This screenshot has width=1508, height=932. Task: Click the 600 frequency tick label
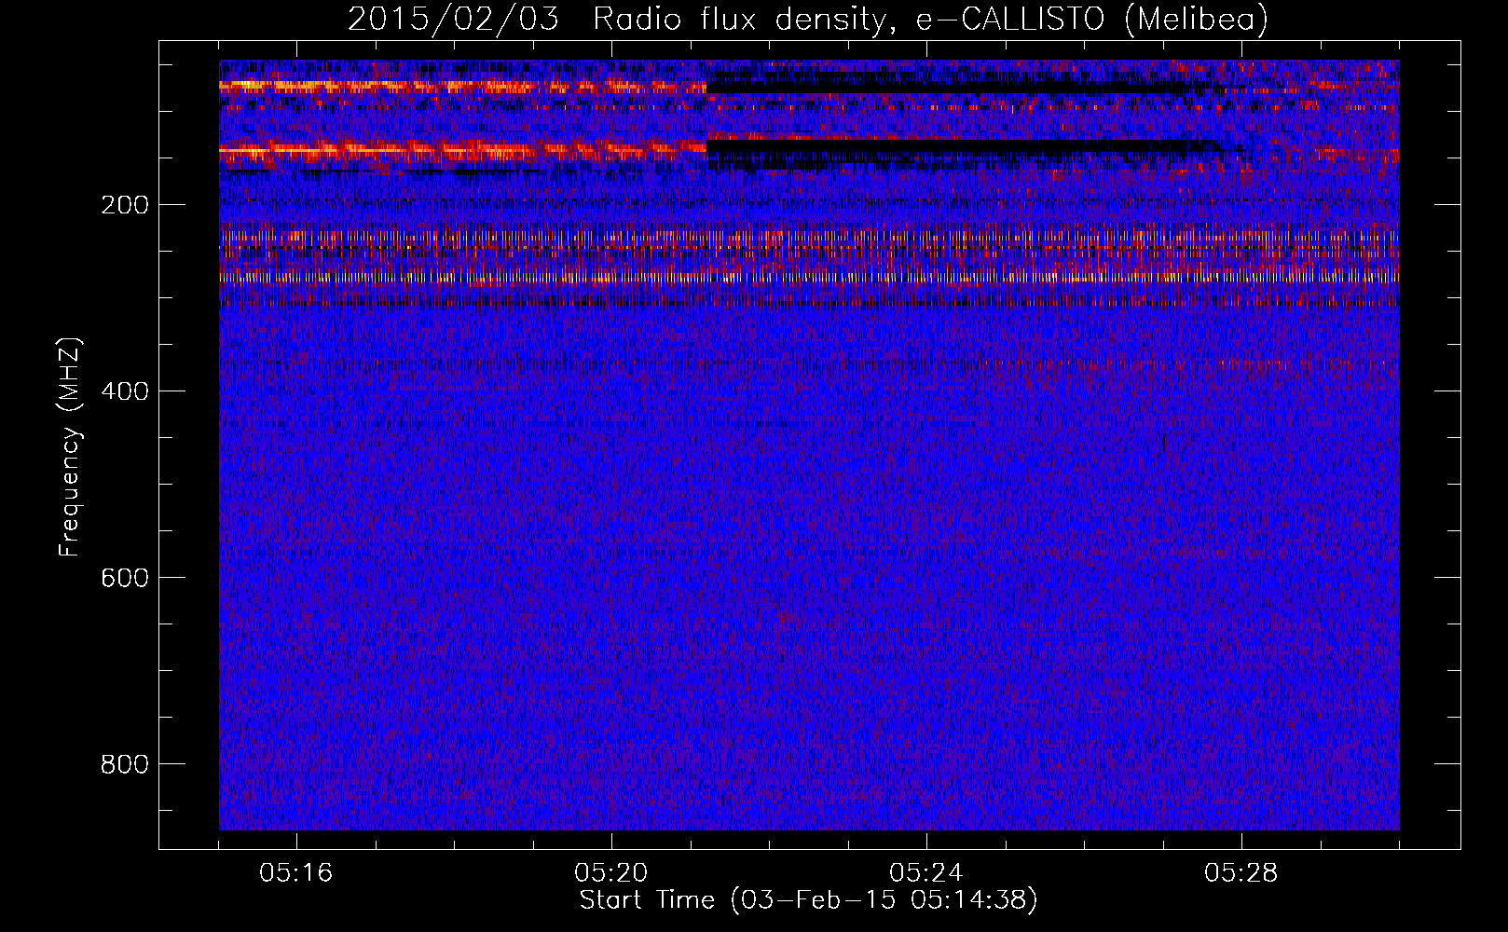pos(124,578)
